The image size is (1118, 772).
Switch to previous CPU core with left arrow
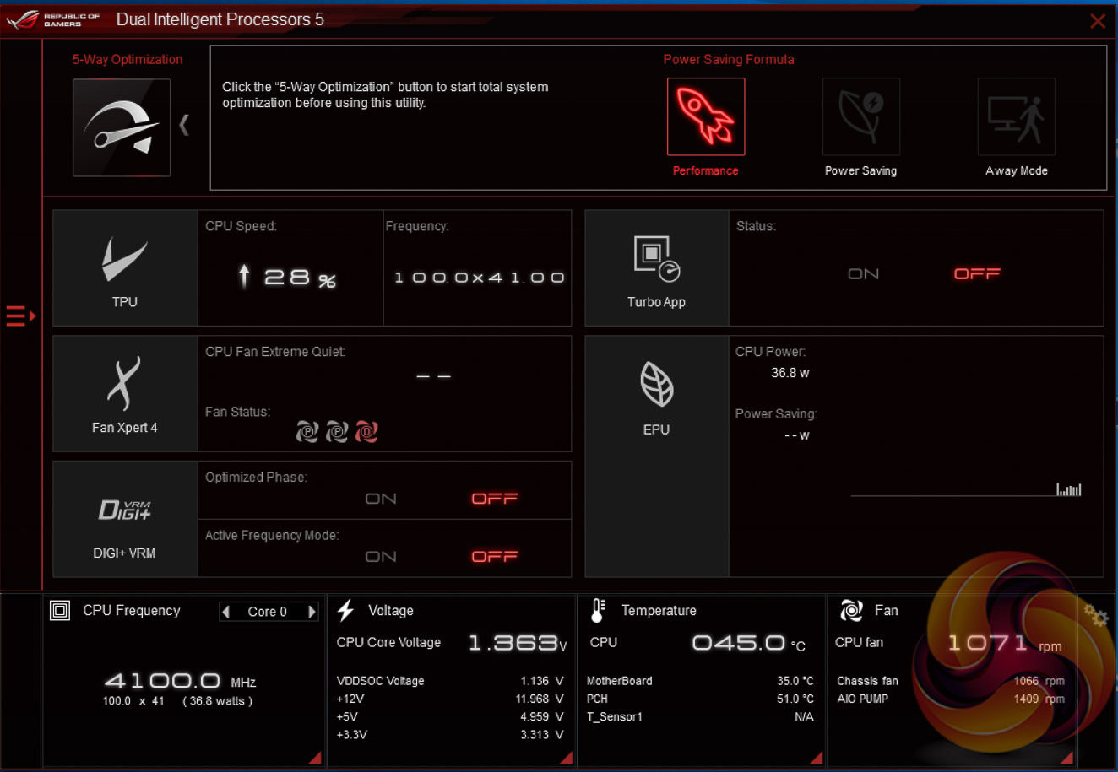[x=226, y=612]
